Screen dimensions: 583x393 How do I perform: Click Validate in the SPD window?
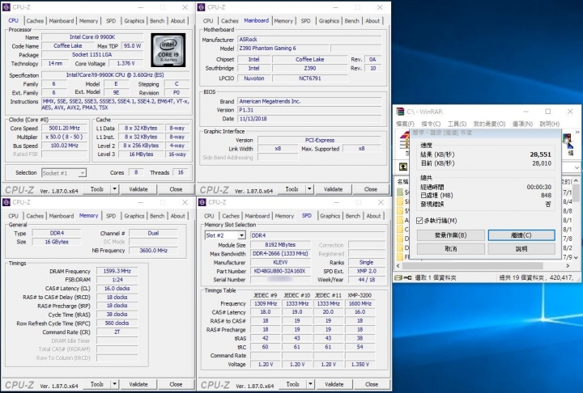(334, 384)
